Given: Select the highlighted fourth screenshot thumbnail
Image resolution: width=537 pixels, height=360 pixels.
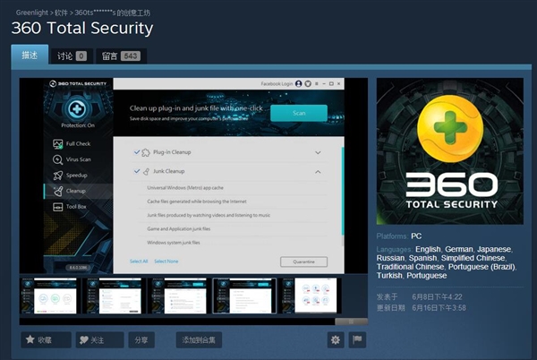Looking at the screenshot, I should tap(244, 296).
